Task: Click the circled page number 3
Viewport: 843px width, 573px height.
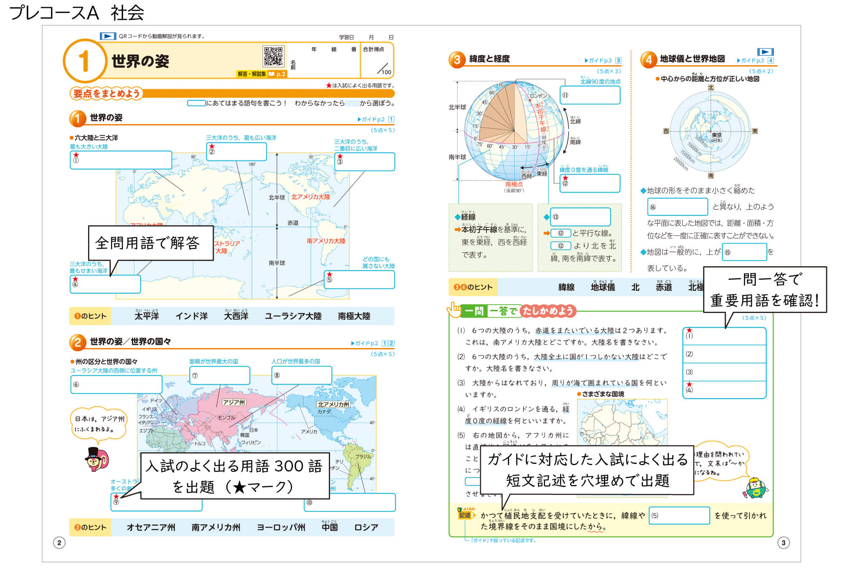Action: 784,543
